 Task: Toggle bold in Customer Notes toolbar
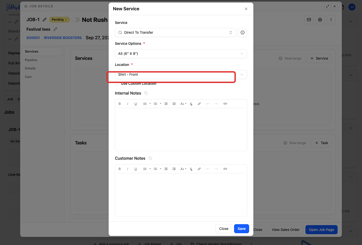(120, 169)
